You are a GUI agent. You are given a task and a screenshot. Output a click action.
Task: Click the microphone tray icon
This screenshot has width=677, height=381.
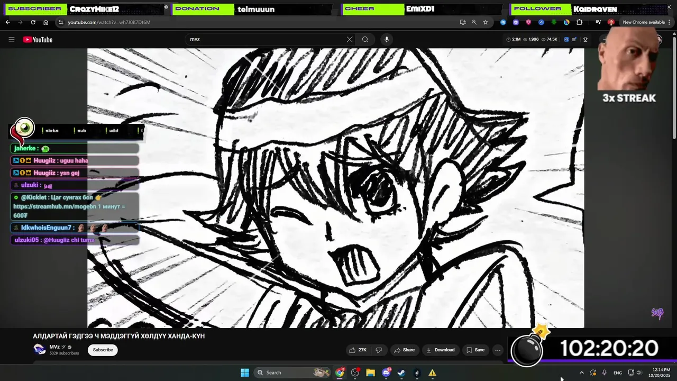[x=604, y=373]
